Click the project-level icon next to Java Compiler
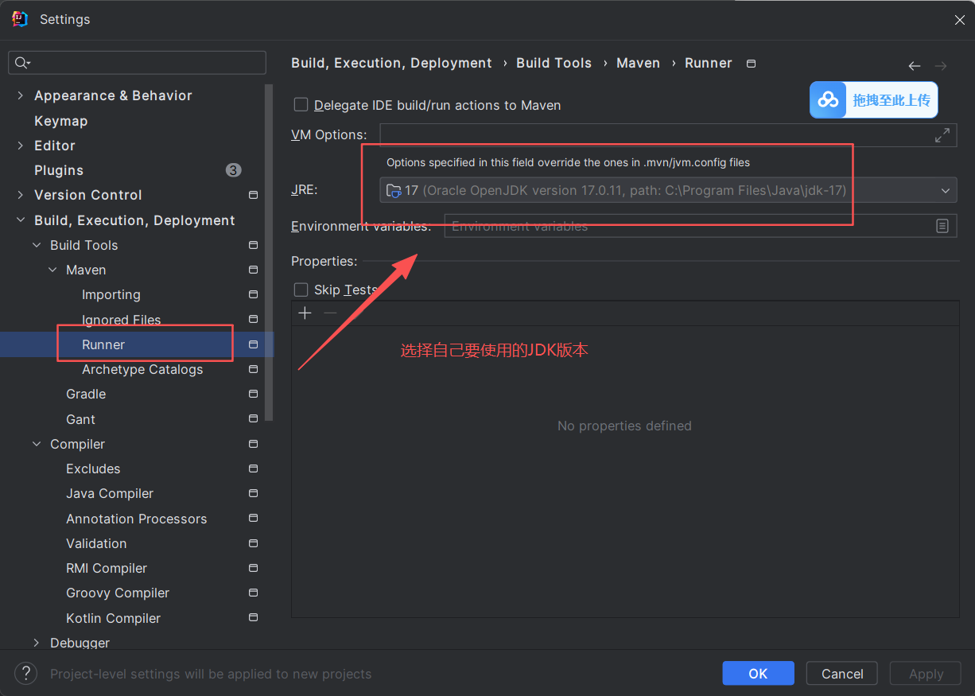 click(x=253, y=493)
